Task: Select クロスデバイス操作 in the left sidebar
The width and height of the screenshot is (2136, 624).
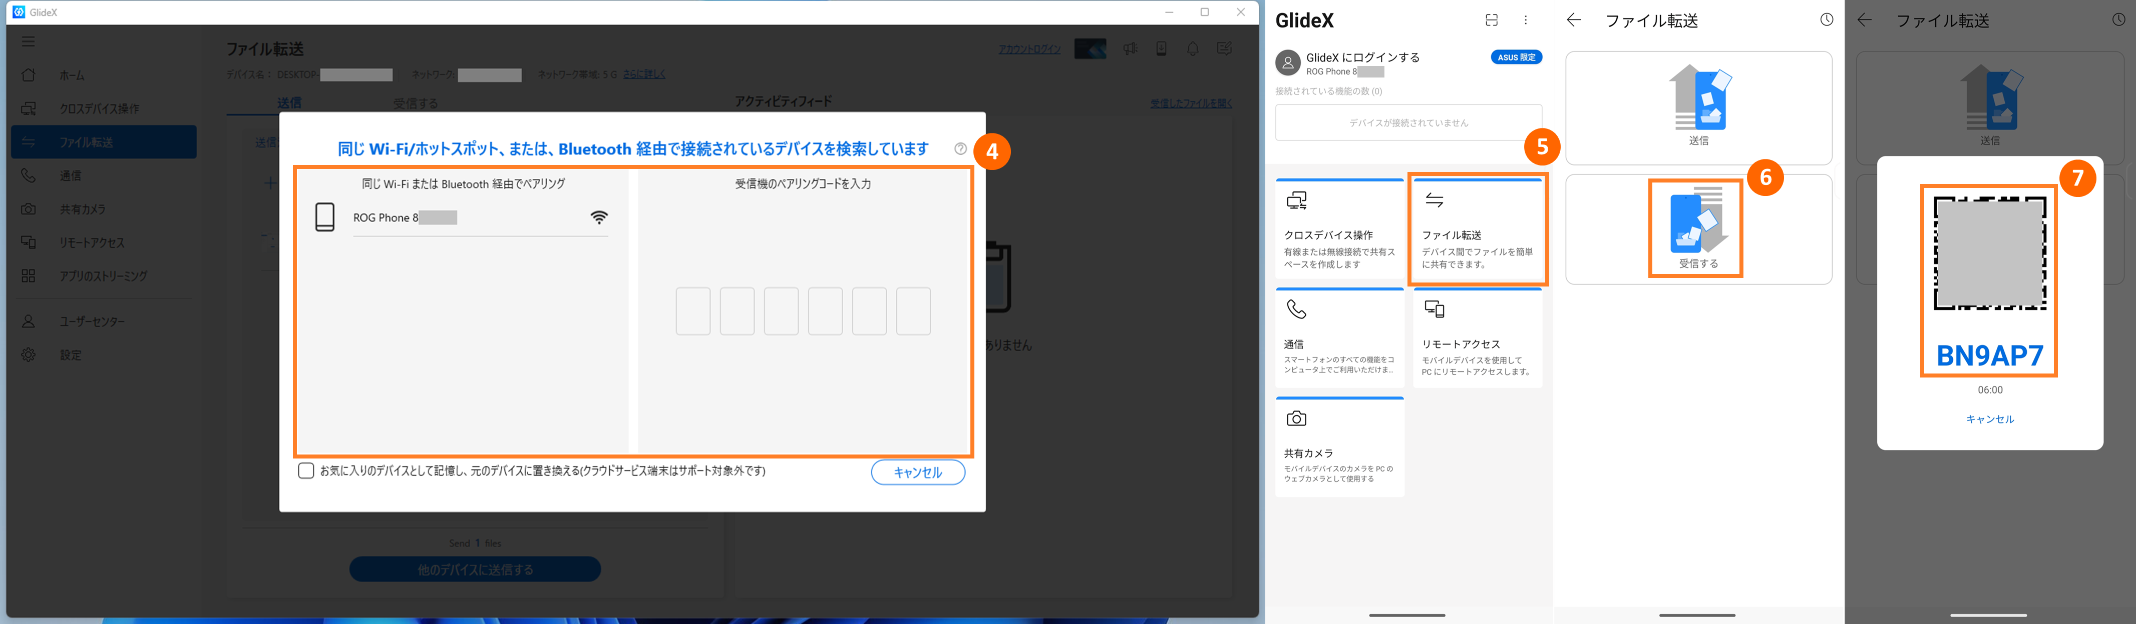Action: 99,108
